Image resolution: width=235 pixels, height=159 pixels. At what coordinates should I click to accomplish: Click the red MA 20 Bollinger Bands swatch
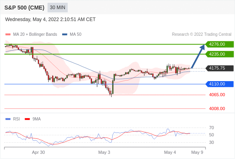[8, 35]
